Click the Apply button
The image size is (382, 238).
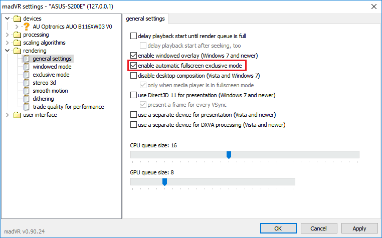click(359, 228)
